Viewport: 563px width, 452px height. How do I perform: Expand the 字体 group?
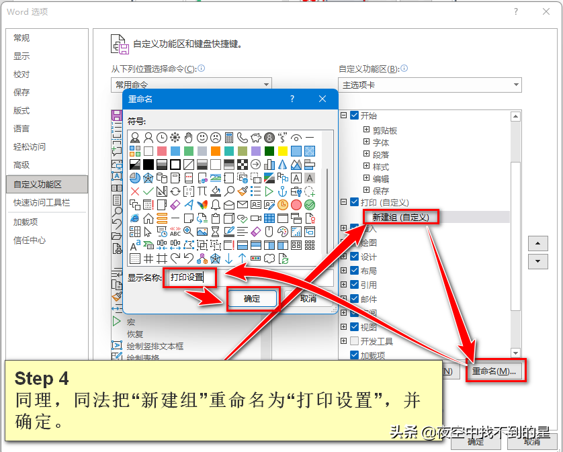(x=366, y=142)
